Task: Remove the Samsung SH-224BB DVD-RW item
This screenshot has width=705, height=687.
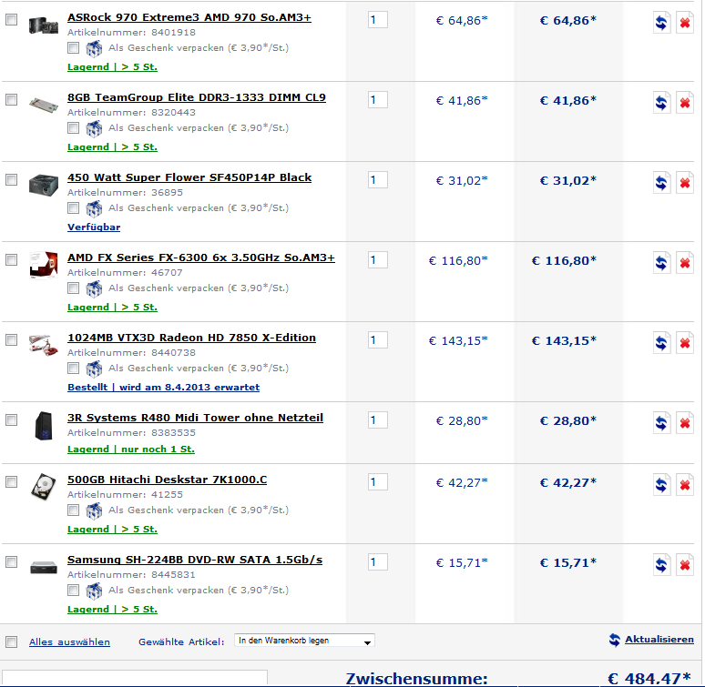Action: pyautogui.click(x=684, y=565)
